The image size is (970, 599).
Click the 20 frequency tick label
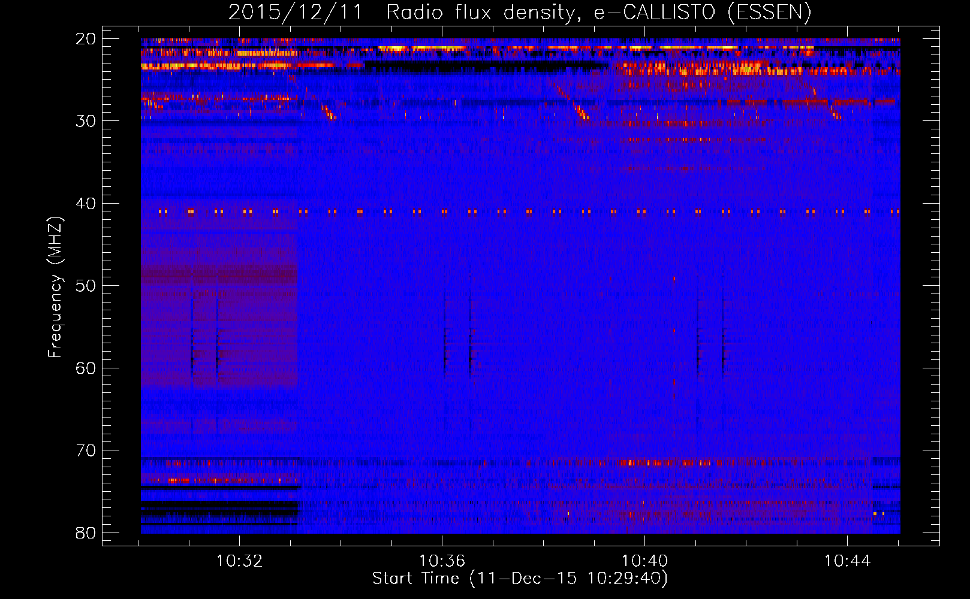coord(86,39)
